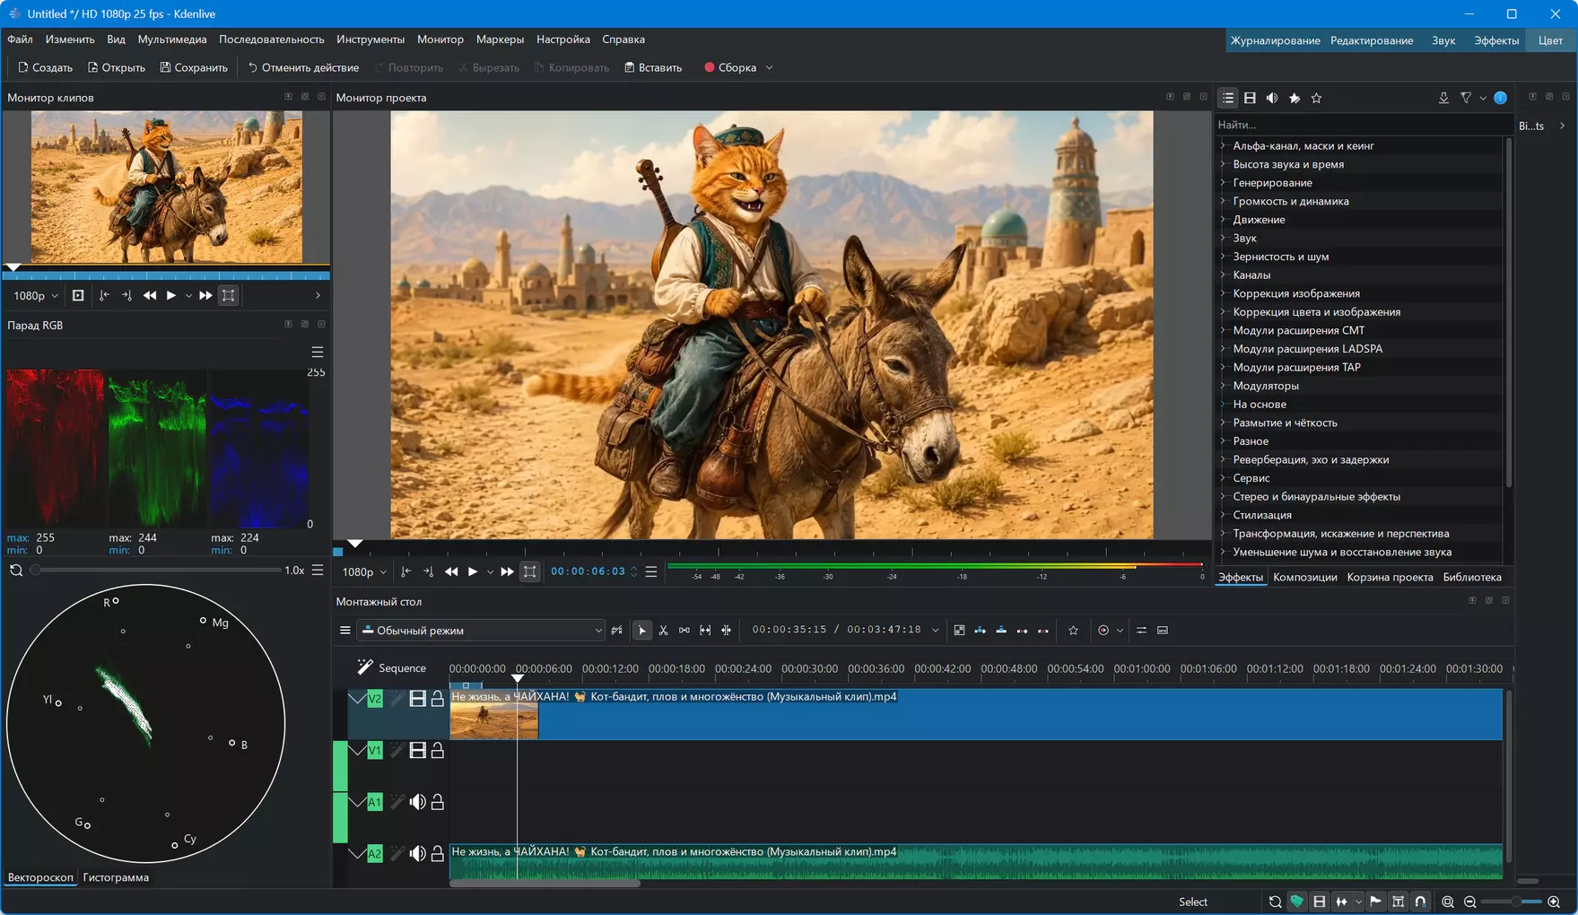Image resolution: width=1578 pixels, height=915 pixels.
Task: Click the video clip thumbnail on track V2
Action: [x=493, y=721]
